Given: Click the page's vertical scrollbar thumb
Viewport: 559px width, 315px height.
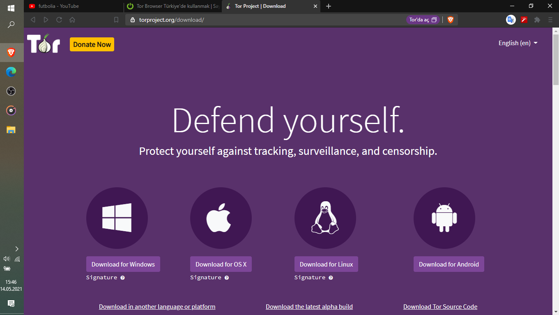Looking at the screenshot, I should pyautogui.click(x=556, y=60).
